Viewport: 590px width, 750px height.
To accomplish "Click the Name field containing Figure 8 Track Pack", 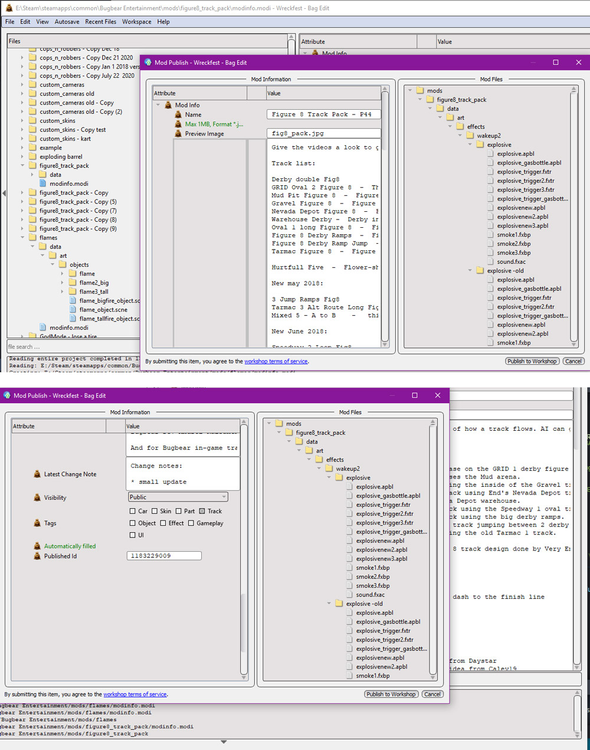I will tap(323, 114).
